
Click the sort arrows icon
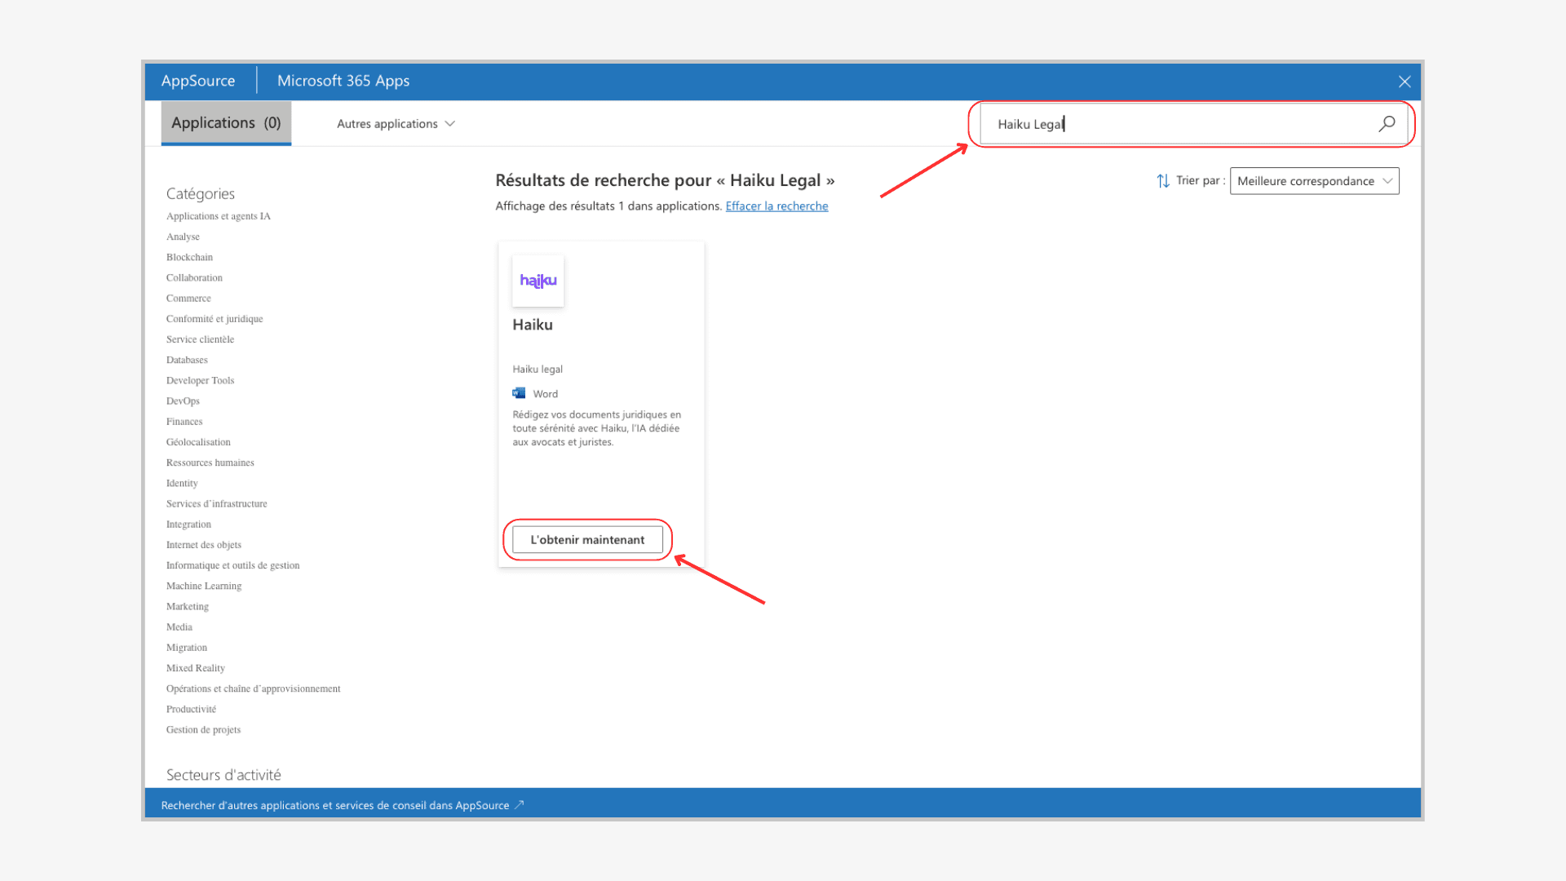click(x=1163, y=181)
